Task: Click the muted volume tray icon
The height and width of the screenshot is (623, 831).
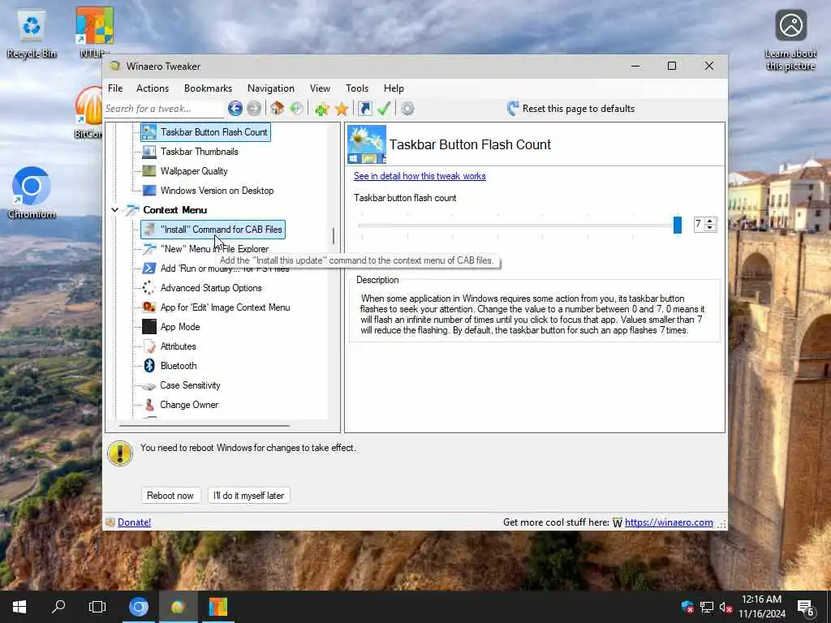Action: [726, 607]
